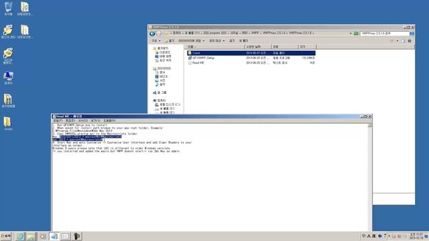Open the change view options dropdown arrow
This screenshot has height=241, width=429.
(x=397, y=41)
